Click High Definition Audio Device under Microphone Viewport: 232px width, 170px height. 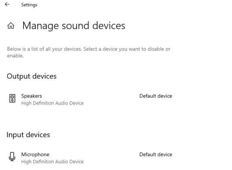click(52, 161)
